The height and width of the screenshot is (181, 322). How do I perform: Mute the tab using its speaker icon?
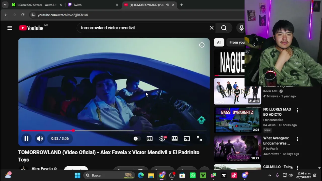[167, 5]
